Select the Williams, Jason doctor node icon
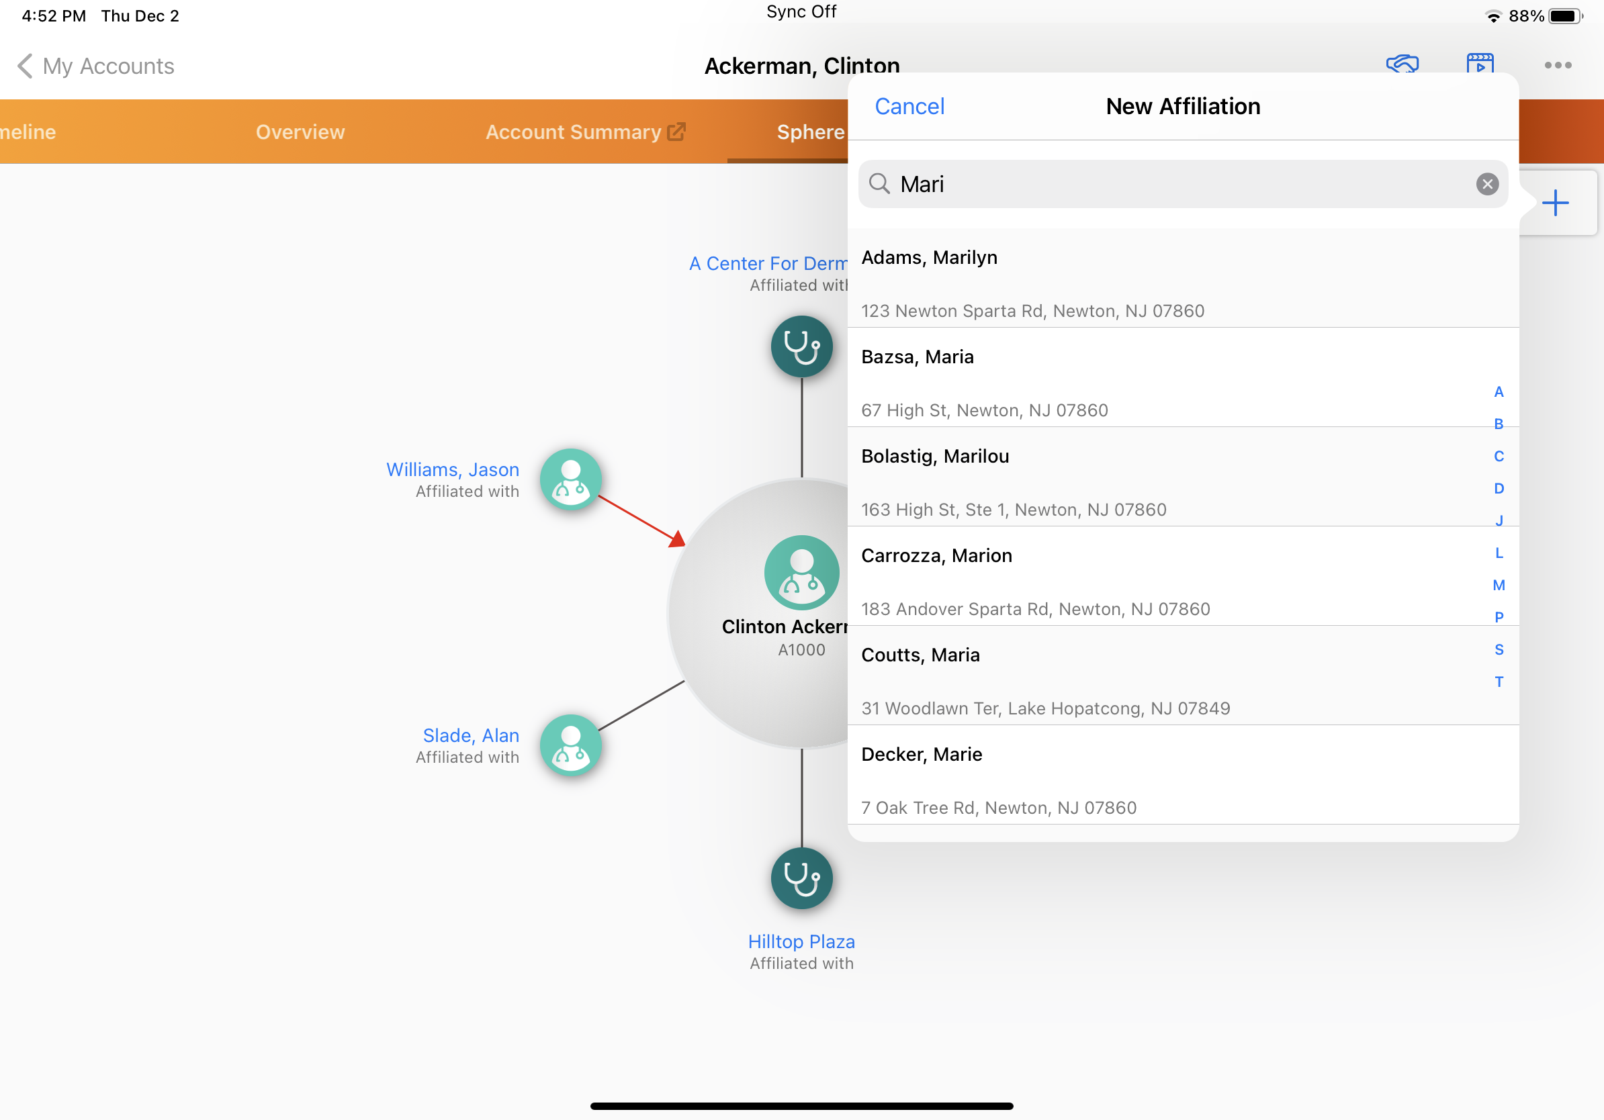 tap(570, 479)
